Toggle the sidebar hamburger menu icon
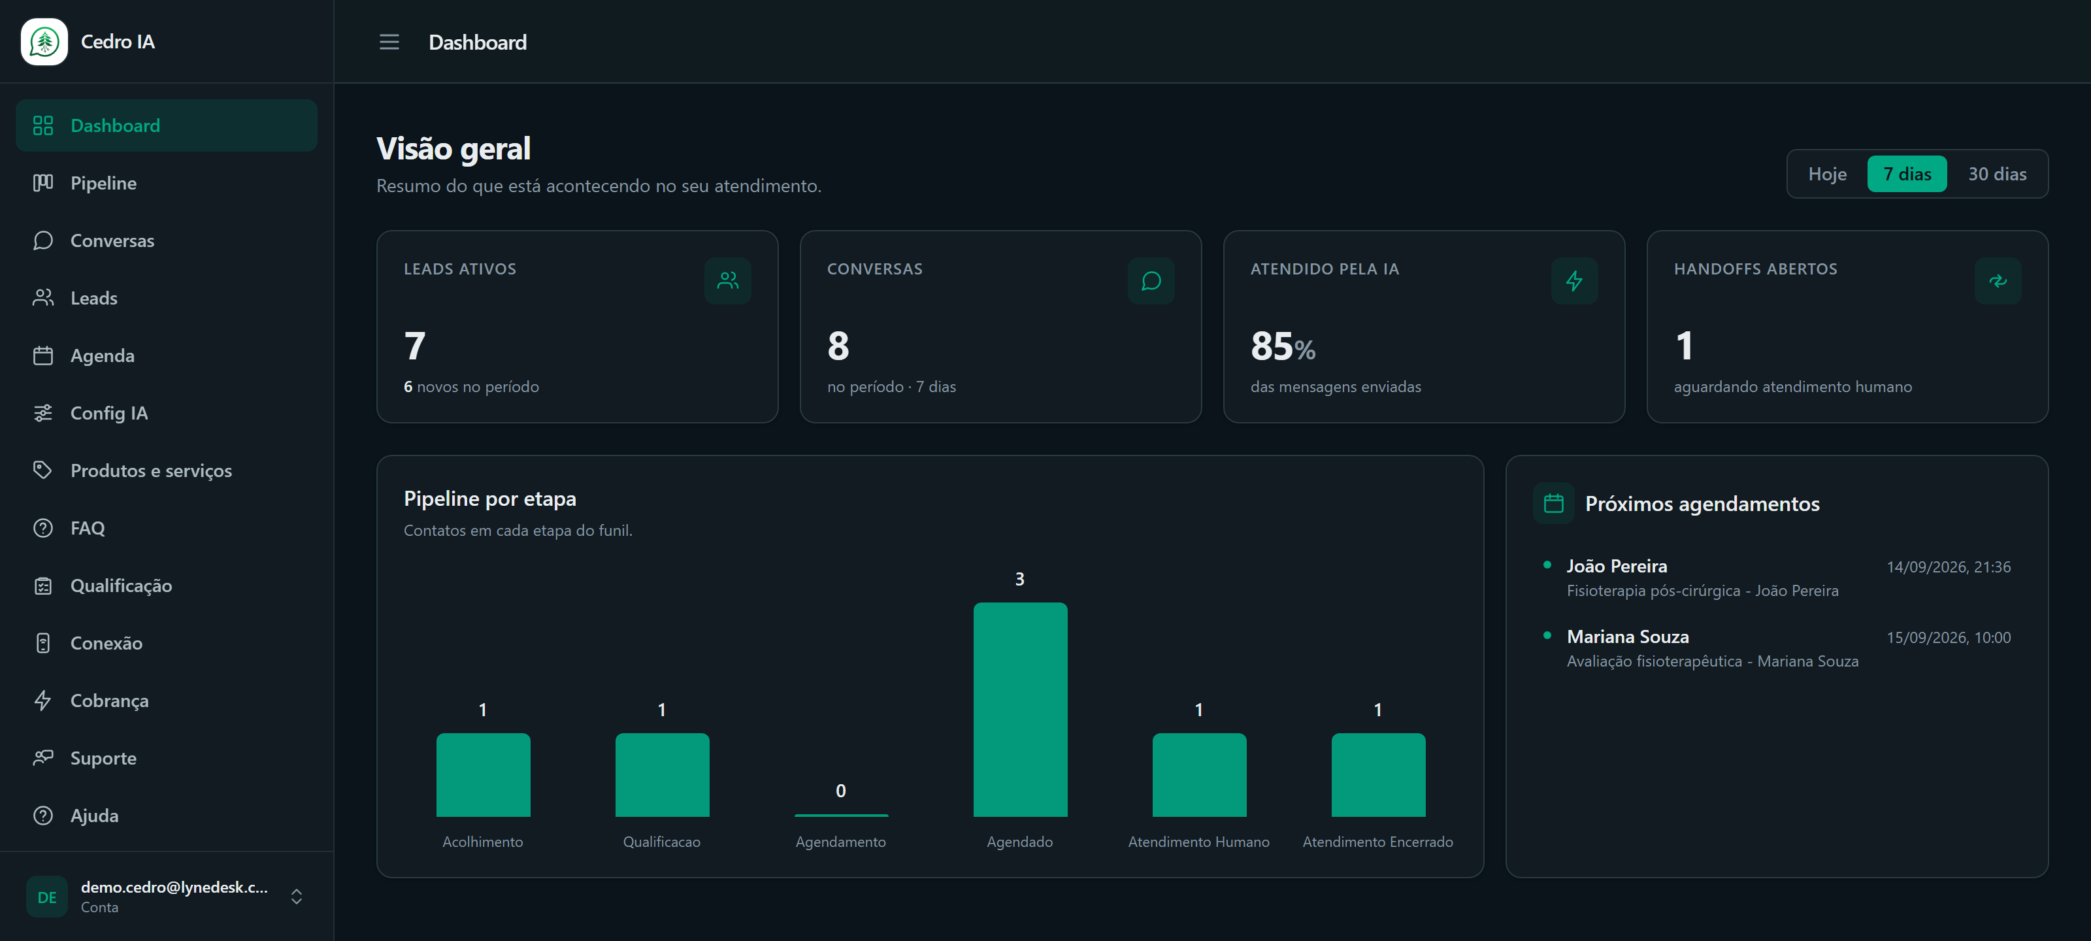2091x941 pixels. point(389,41)
